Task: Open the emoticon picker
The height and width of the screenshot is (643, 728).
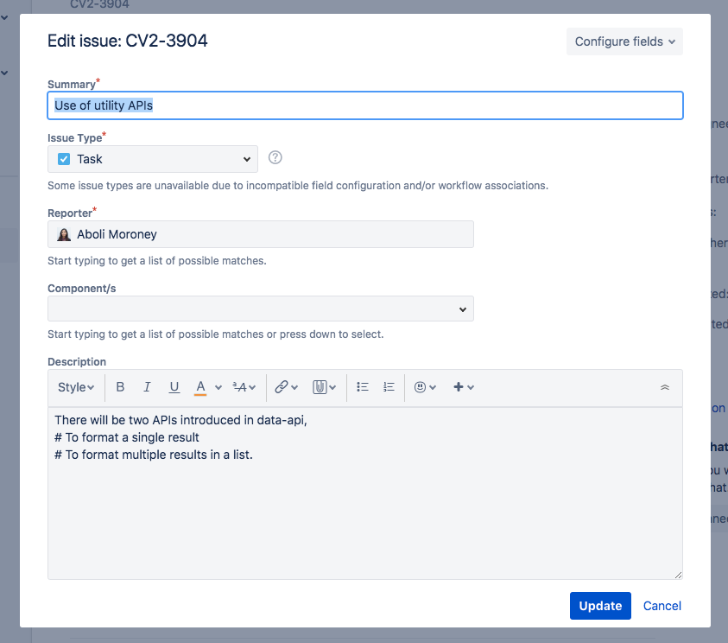Action: coord(425,387)
